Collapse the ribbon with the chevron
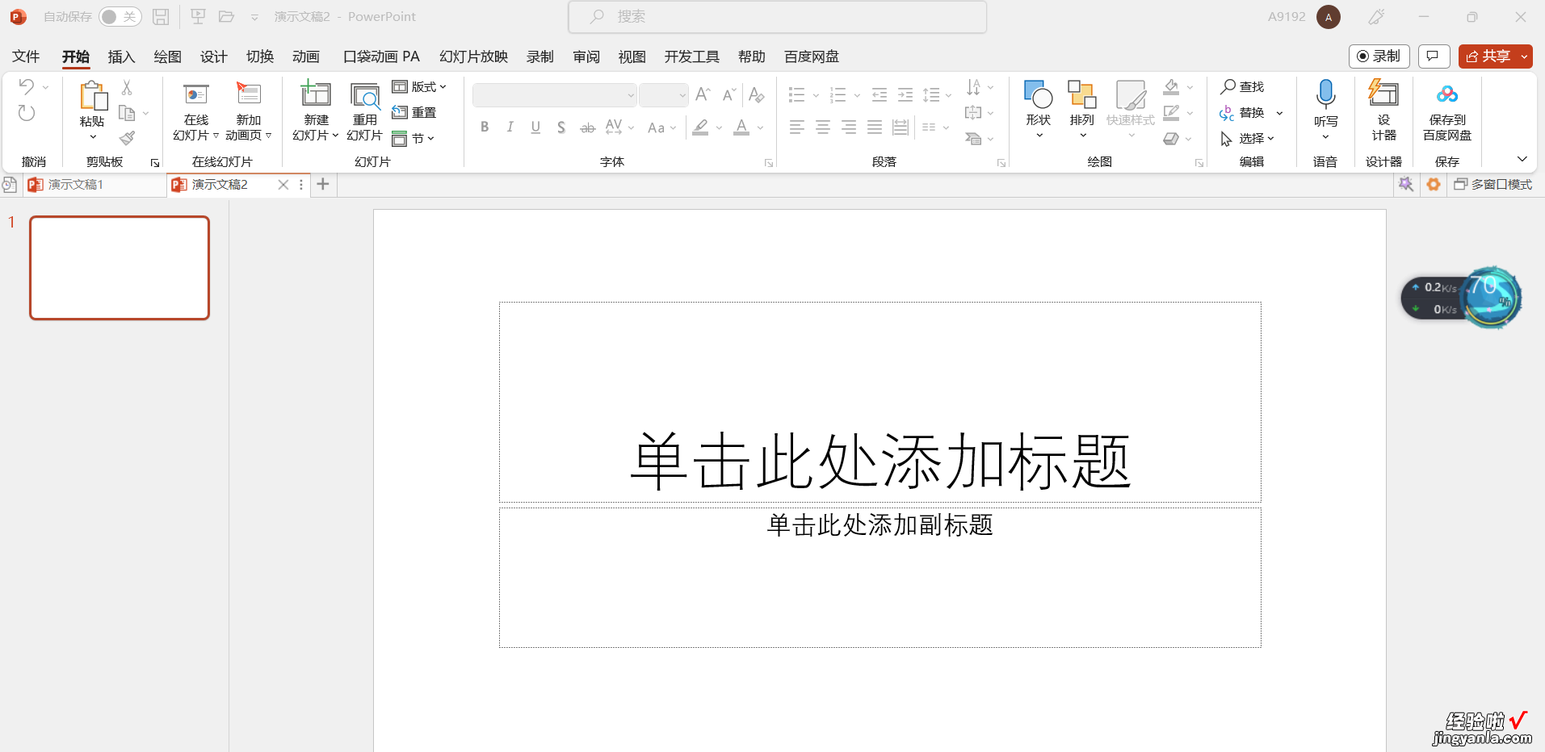 click(1522, 159)
